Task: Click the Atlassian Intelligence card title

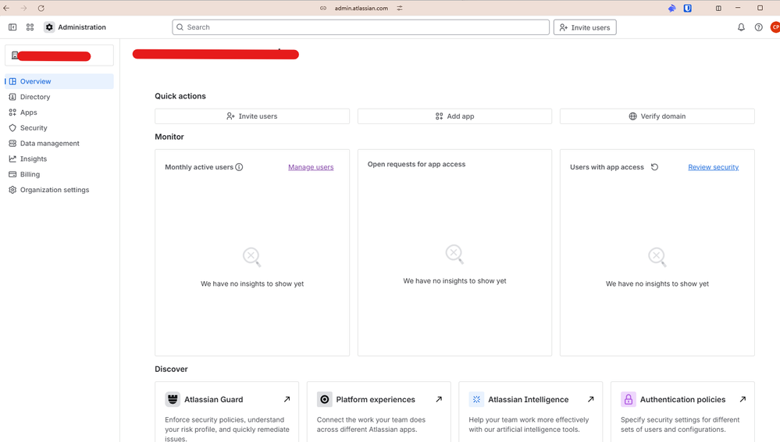Action: click(529, 399)
